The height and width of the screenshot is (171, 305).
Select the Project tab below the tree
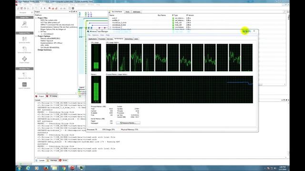tap(40, 96)
